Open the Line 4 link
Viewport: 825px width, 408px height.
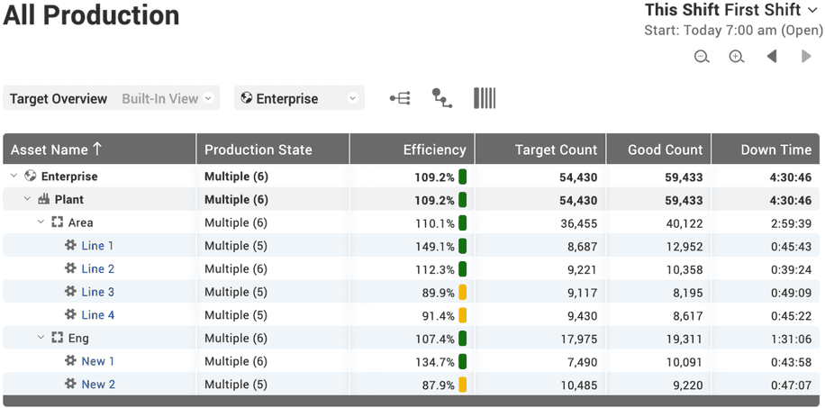coord(98,315)
